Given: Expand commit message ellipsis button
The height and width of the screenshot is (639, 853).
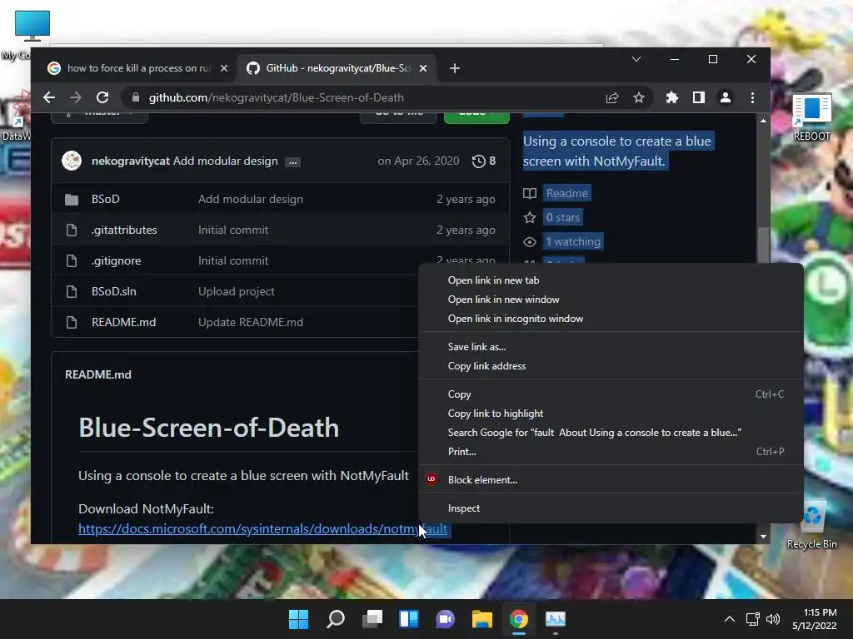Looking at the screenshot, I should (x=292, y=162).
